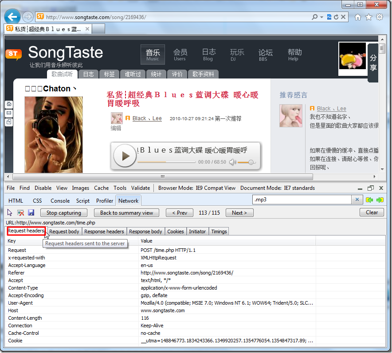Select the 标签 sub-tab
392x353 pixels.
pos(109,74)
